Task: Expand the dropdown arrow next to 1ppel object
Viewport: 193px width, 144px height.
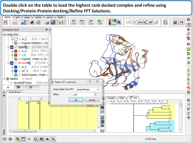Action: pyautogui.click(x=16, y=47)
